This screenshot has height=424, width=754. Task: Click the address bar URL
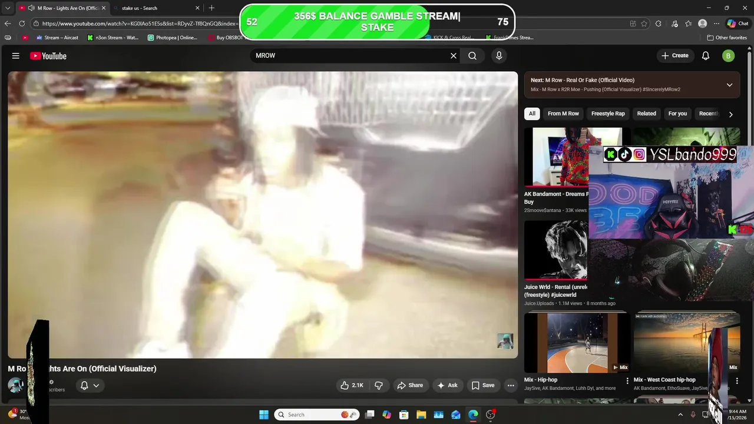140,24
